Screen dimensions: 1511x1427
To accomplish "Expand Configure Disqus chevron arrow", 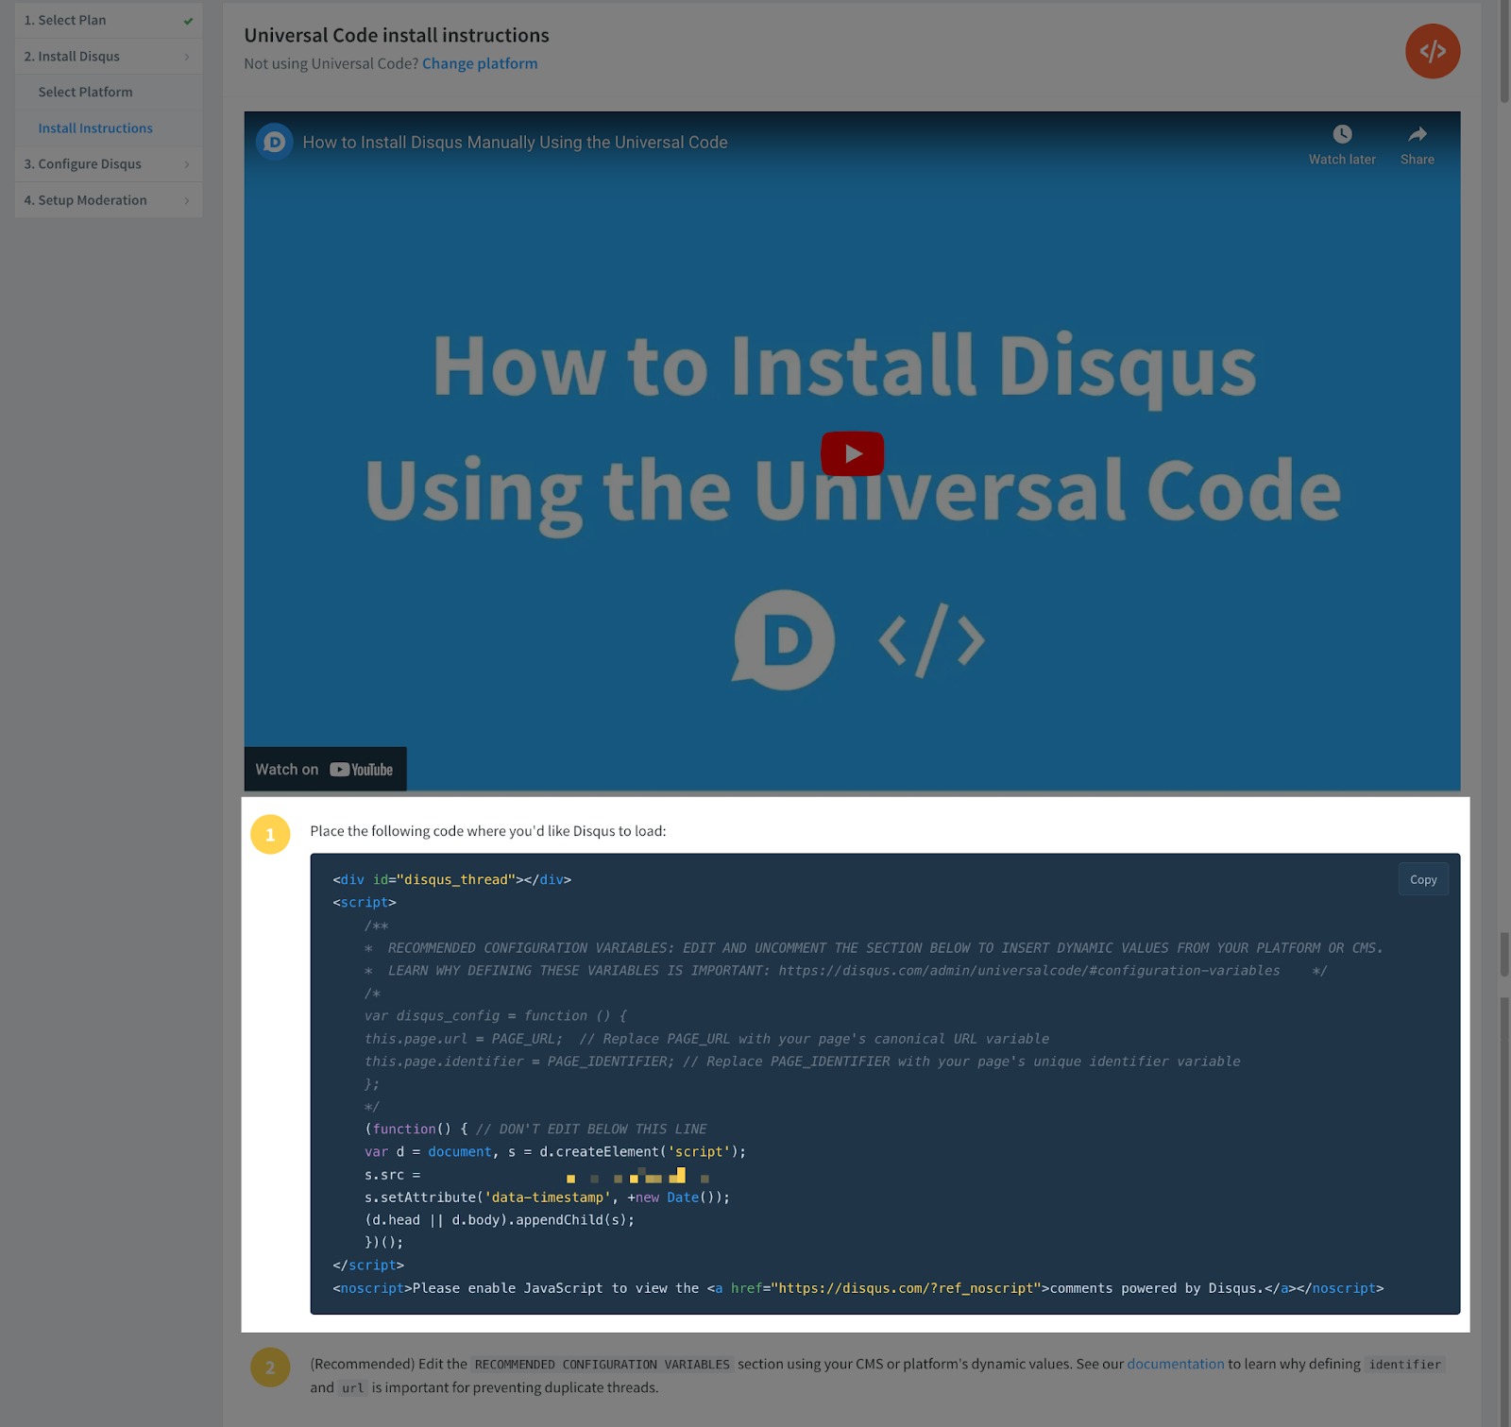I will pyautogui.click(x=187, y=164).
